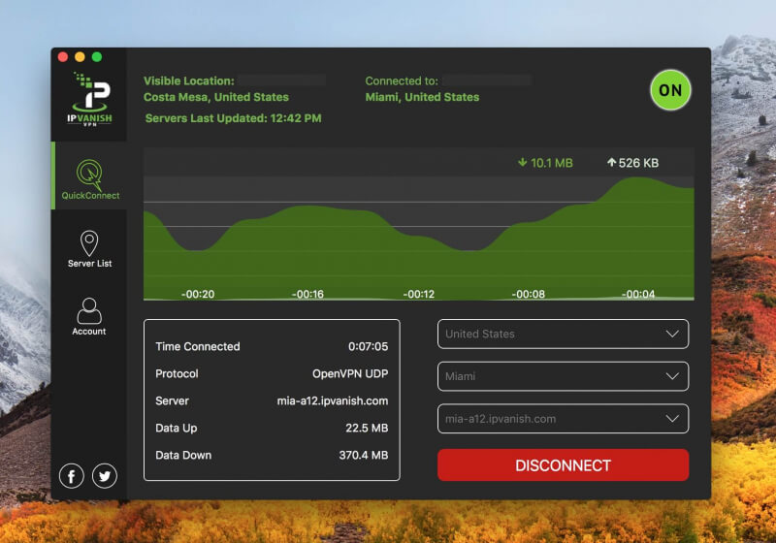Viewport: 776px width, 543px height.
Task: Click the IPVanish VPN logo
Action: point(89,100)
